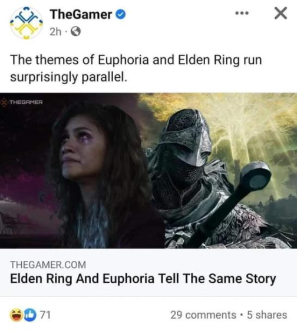Open TheGamer profile picture
The height and width of the screenshot is (331, 297).
(27, 22)
